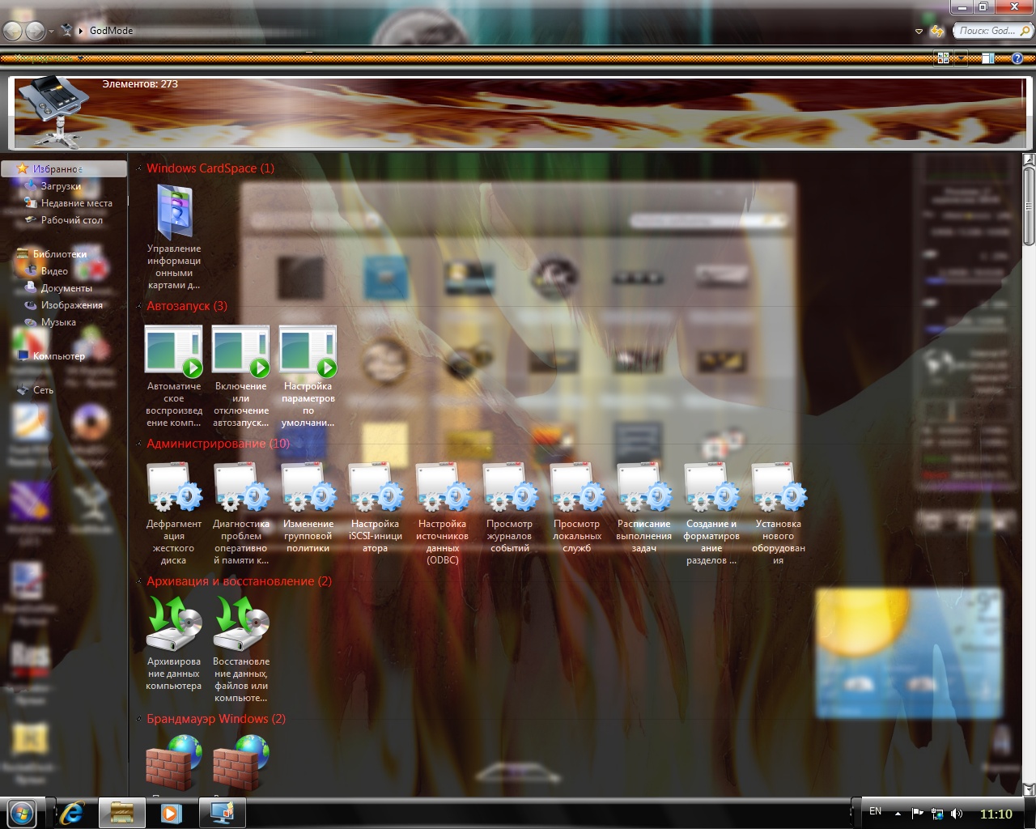Select Библиотеки in the navigation pane
Image resolution: width=1036 pixels, height=829 pixels.
tap(60, 254)
